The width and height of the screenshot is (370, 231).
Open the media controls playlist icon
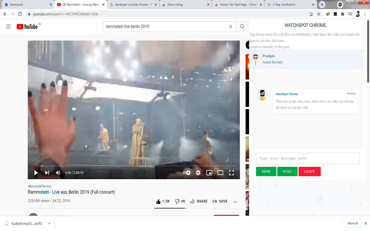(350, 14)
